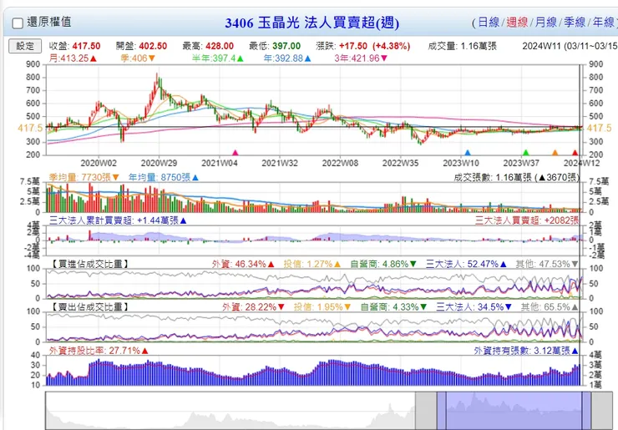Click the sell-side 其他: 65.5% label

click(550, 306)
